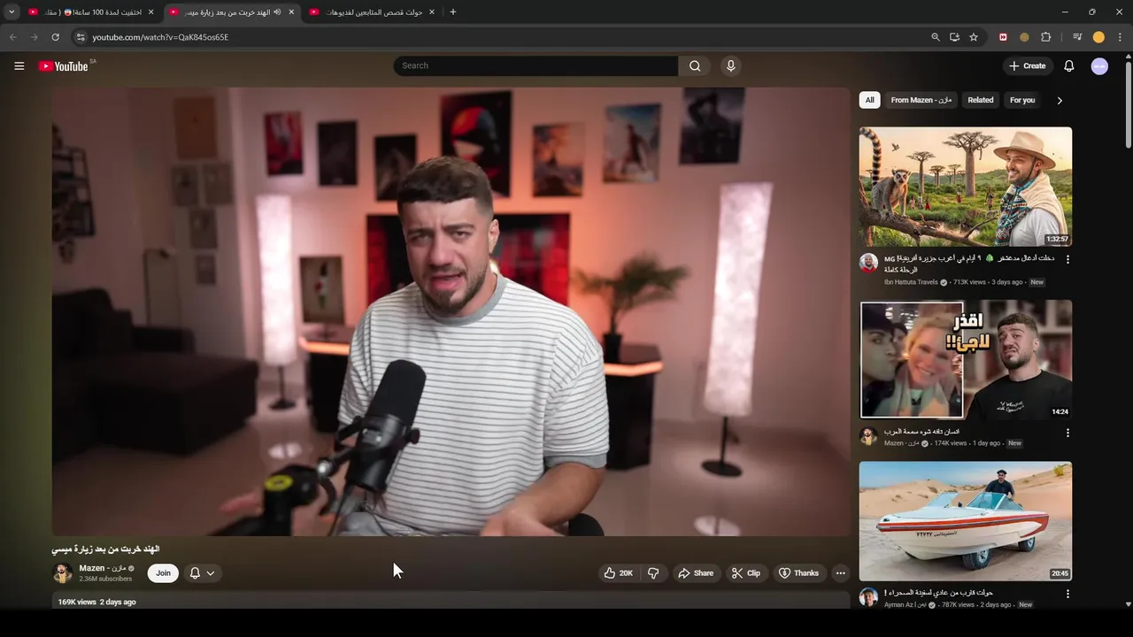
Task: Select the Related filter chip
Action: tap(980, 100)
